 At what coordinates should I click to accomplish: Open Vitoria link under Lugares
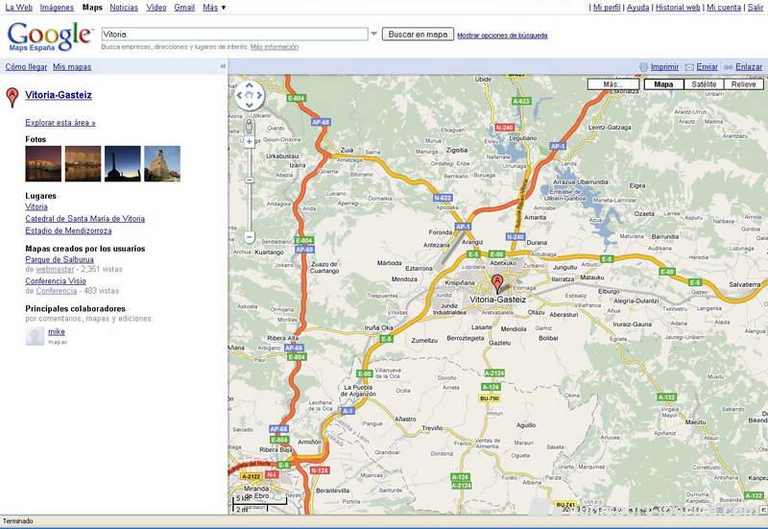(36, 206)
